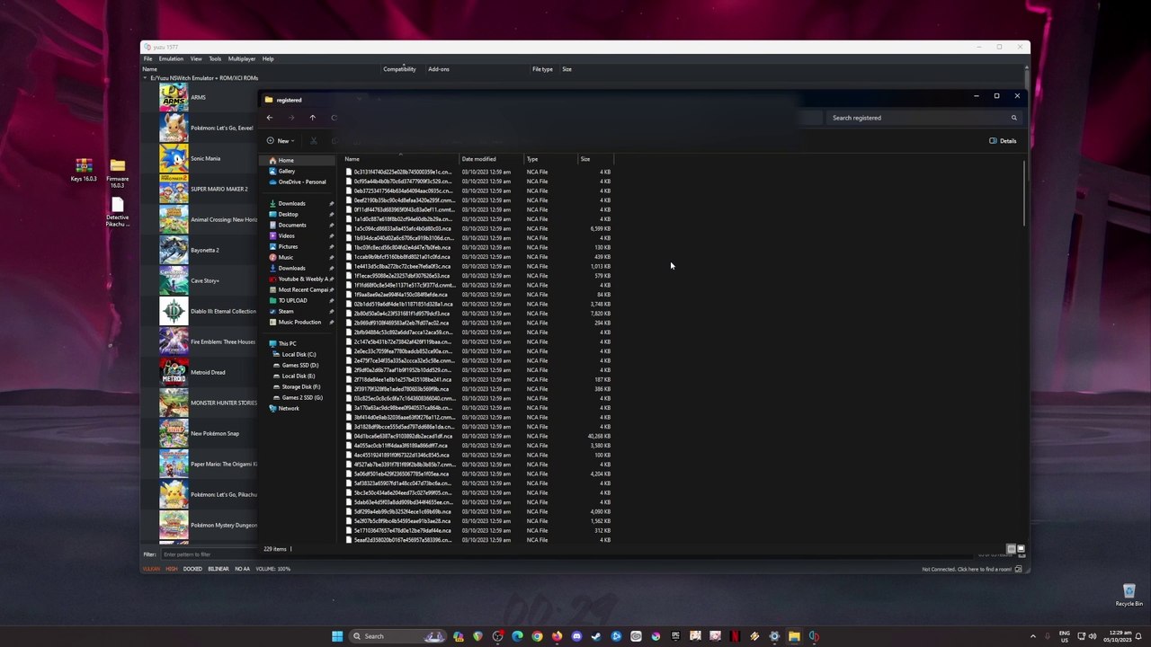Open Gallery in Explorer sidebar
The width and height of the screenshot is (1151, 647).
tap(286, 171)
